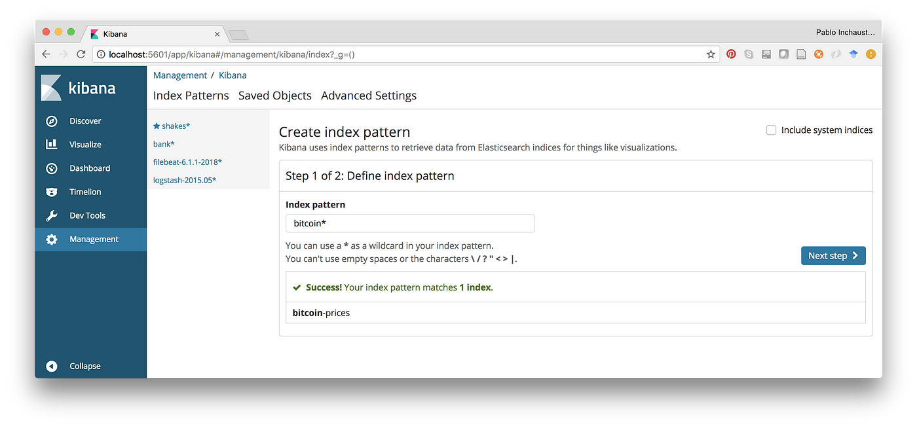Open Timelion via its bear face icon
The height and width of the screenshot is (428, 917).
click(x=52, y=192)
